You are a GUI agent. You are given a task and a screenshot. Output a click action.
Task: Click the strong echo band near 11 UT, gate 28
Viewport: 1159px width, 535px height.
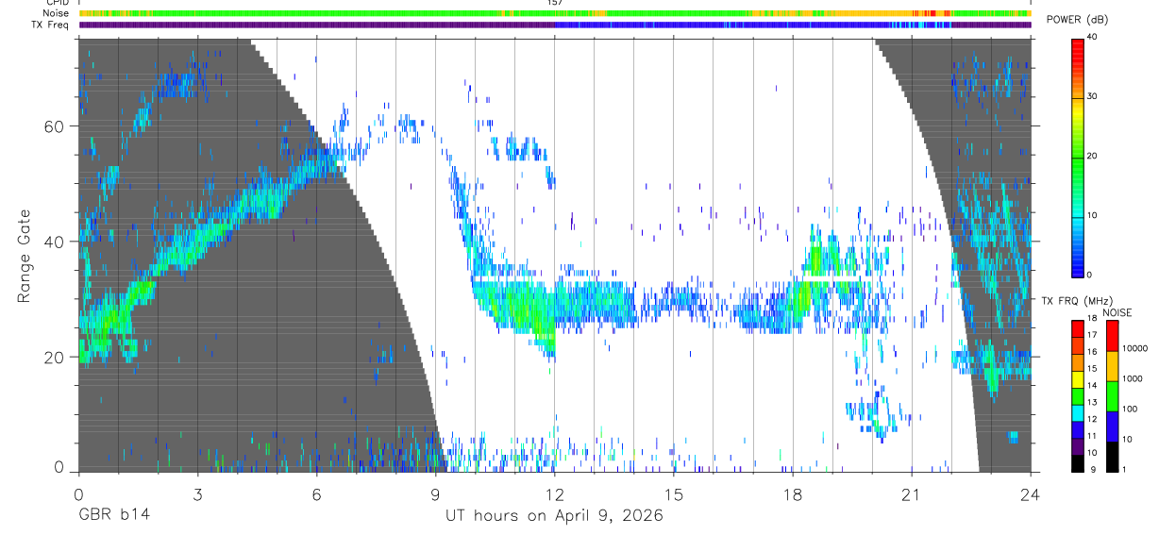click(517, 307)
